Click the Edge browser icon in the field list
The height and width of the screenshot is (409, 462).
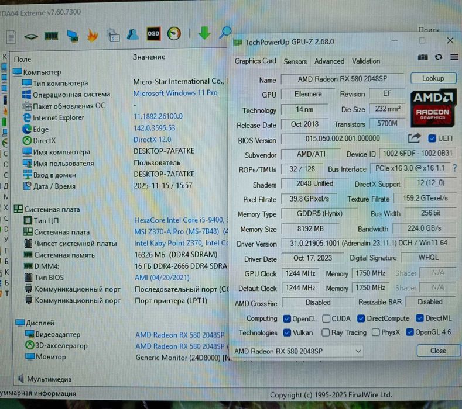(27, 129)
